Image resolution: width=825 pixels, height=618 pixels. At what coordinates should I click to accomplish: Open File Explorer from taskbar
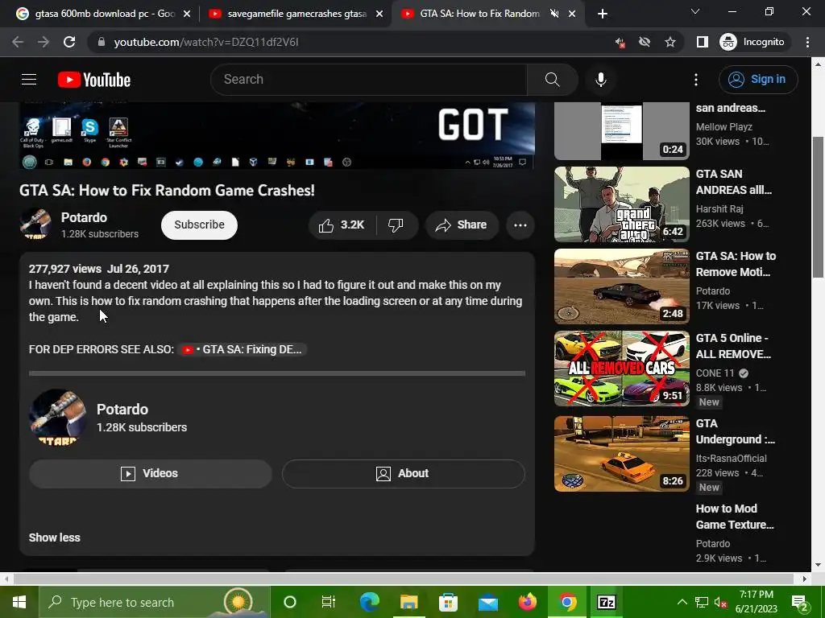tap(408, 602)
